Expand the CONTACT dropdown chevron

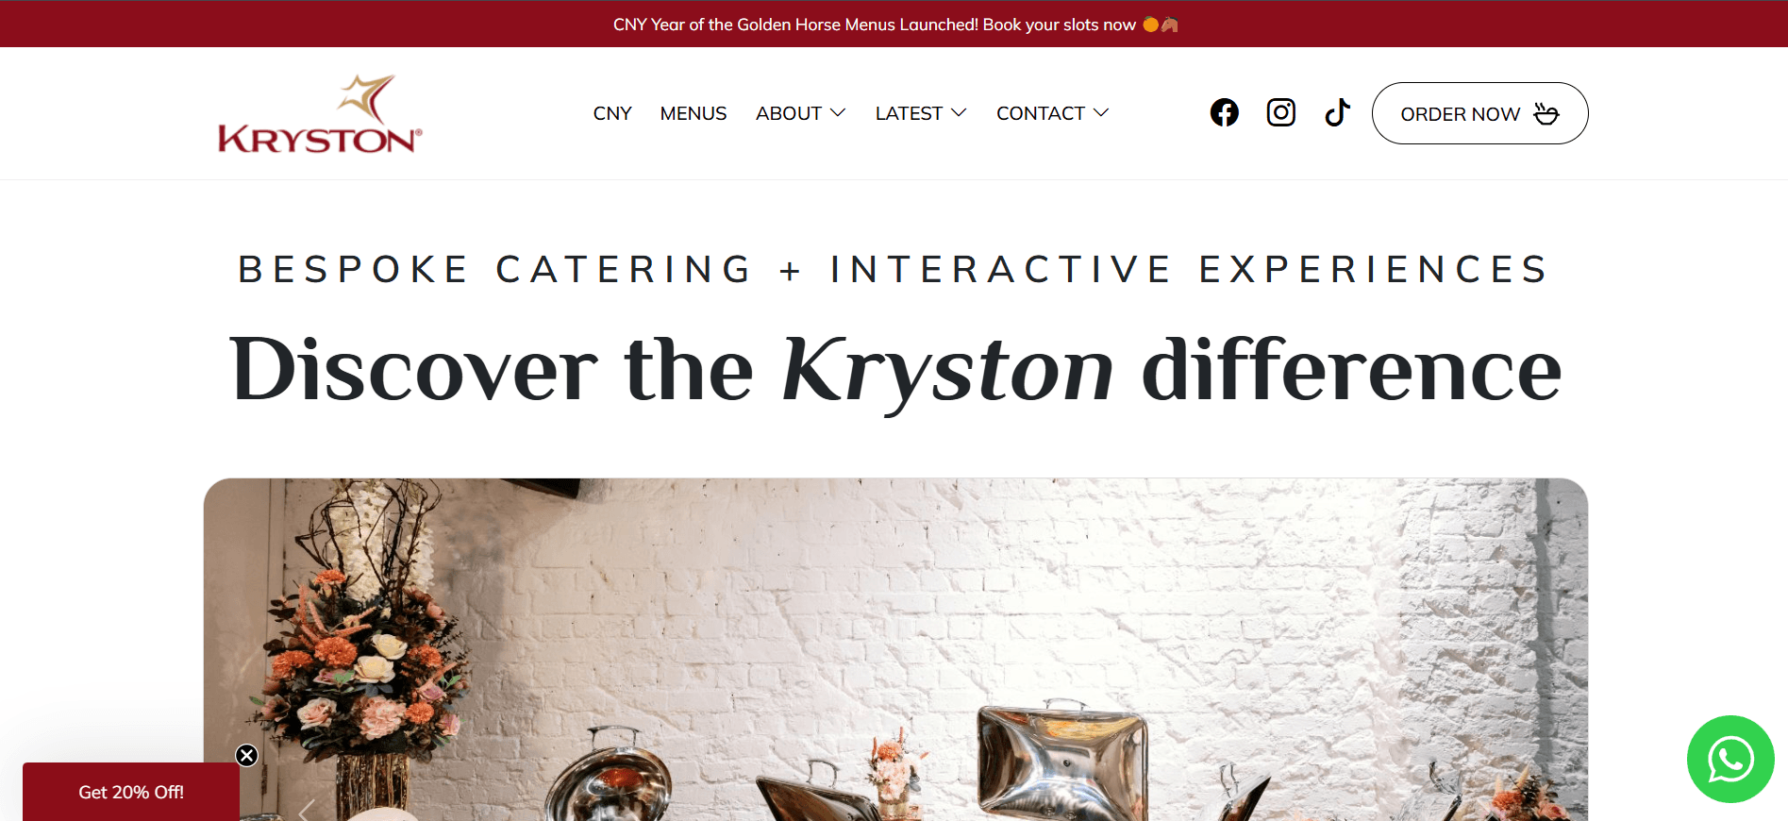tap(1100, 113)
